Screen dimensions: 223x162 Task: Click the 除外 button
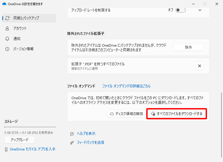pyautogui.click(x=188, y=47)
